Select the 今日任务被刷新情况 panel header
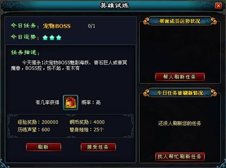Image resolution: width=226 pixels, height=168 pixels. [180, 93]
